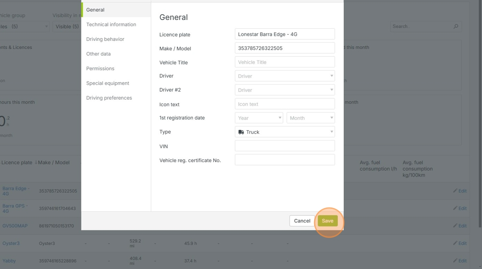Open Driving preferences tab
The width and height of the screenshot is (482, 269).
(116, 98)
